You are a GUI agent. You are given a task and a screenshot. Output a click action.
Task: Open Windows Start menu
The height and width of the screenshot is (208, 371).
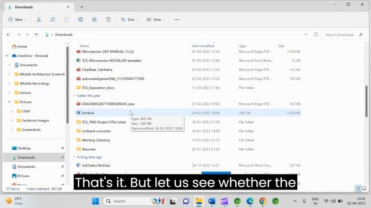coord(96,201)
